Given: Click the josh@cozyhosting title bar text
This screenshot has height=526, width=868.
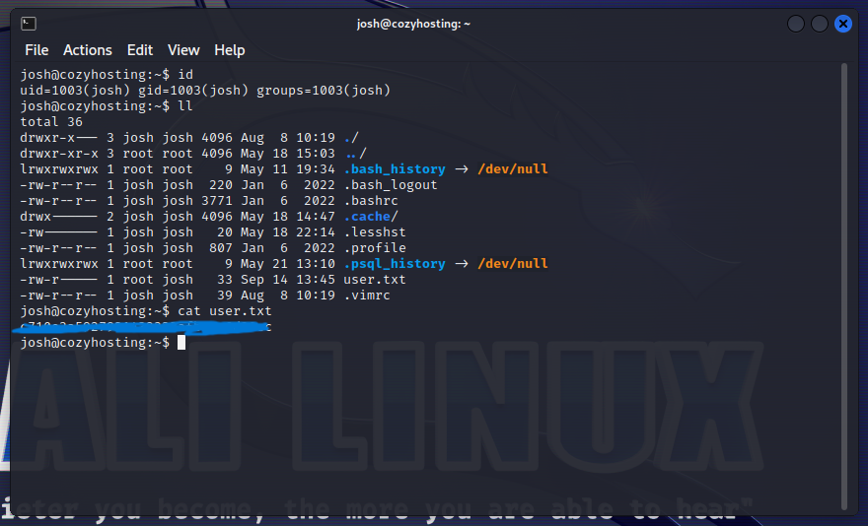Looking at the screenshot, I should tap(413, 24).
